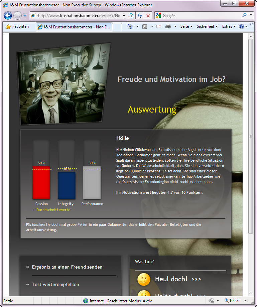The height and width of the screenshot is (307, 257).
Task: Toggle the Compatibility View icon
Action: click(132, 16)
